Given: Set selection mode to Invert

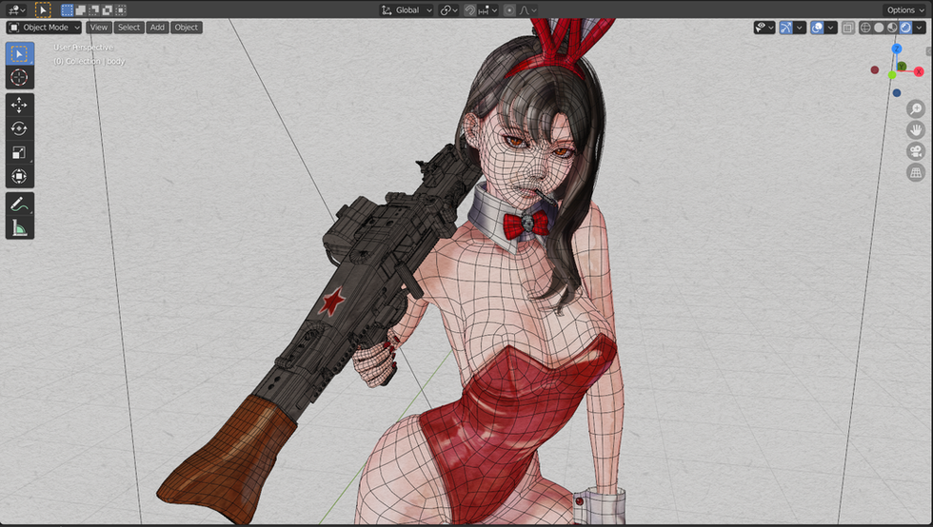Looking at the screenshot, I should coord(108,10).
